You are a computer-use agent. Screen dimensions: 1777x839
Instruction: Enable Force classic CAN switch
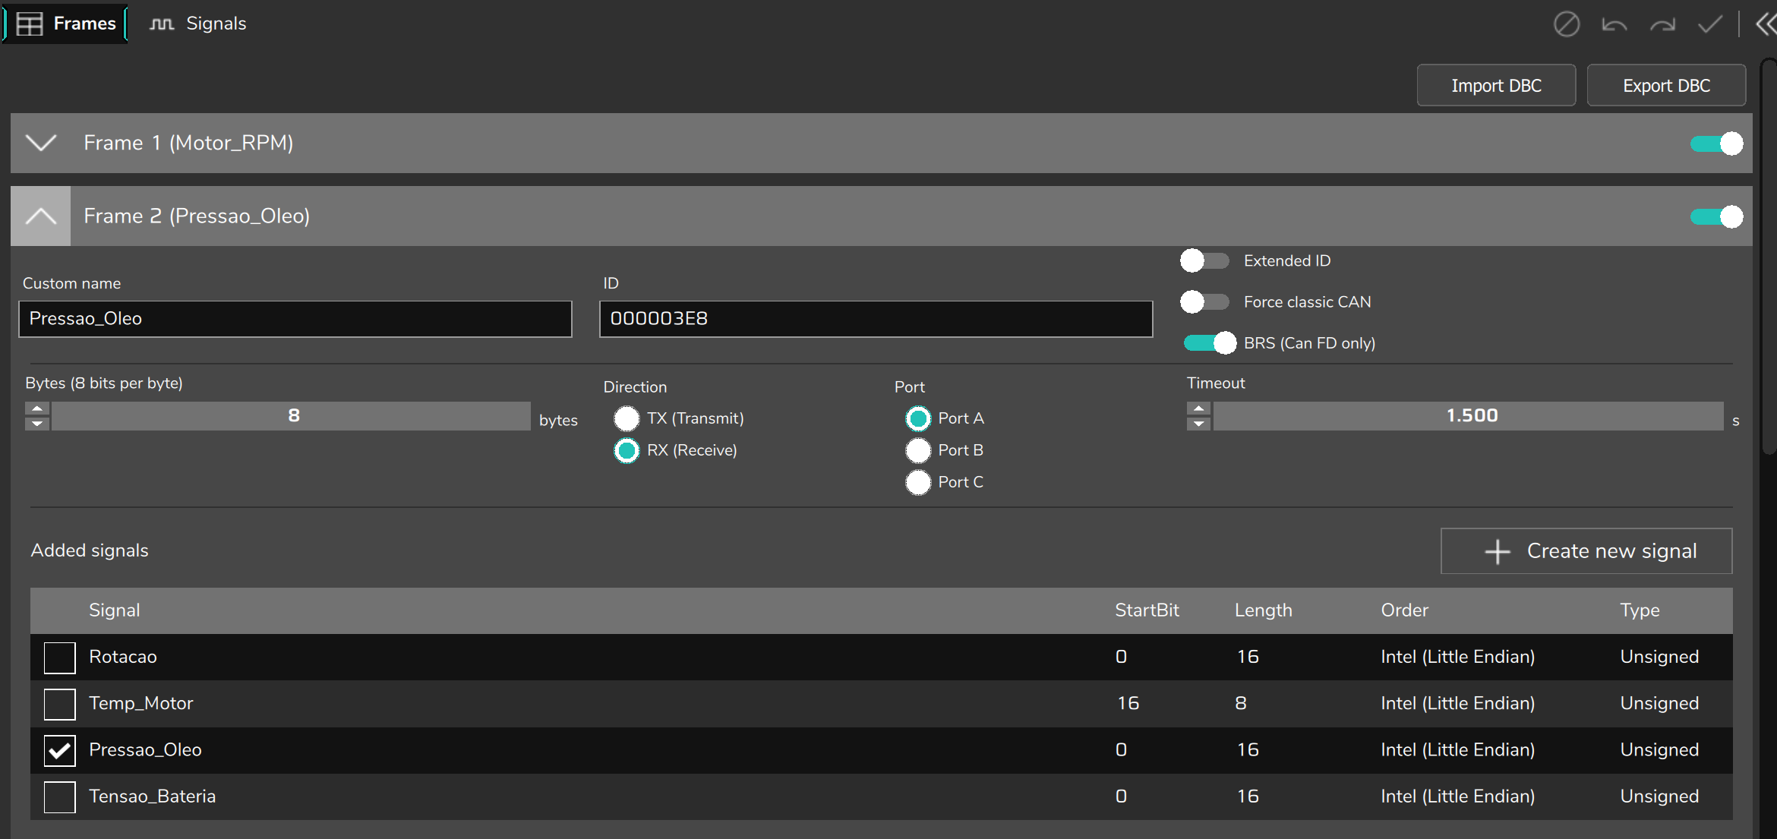tap(1204, 301)
